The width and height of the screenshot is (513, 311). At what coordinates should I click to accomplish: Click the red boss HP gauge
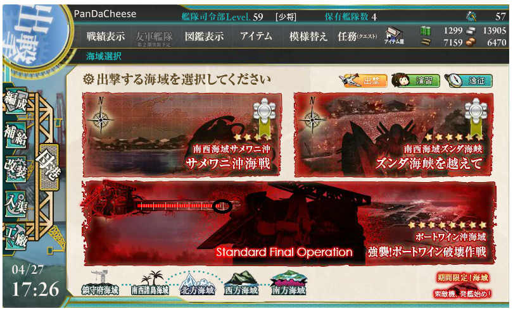(x=183, y=206)
